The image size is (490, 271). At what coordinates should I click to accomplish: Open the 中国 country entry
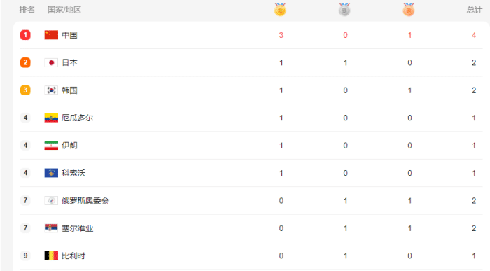69,35
